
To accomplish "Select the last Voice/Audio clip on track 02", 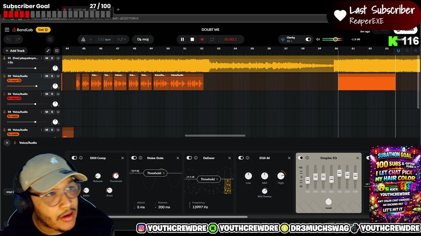I will 186,82.
